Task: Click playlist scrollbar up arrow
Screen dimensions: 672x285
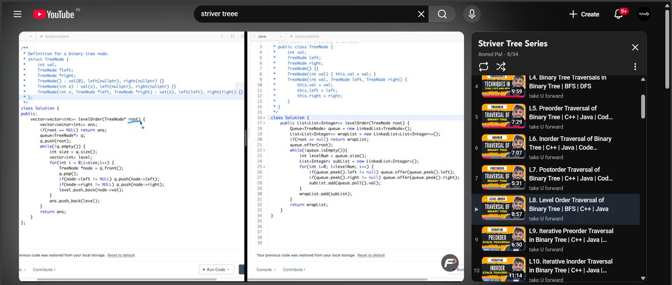Action: [x=643, y=79]
